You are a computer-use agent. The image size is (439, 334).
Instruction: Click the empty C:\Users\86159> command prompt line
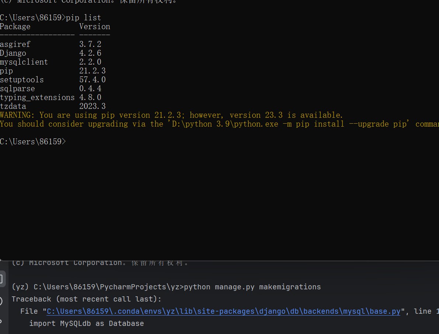tap(33, 141)
